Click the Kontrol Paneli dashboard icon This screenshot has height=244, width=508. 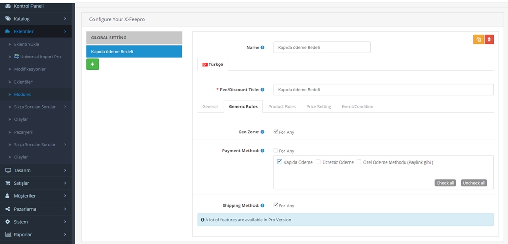point(8,6)
